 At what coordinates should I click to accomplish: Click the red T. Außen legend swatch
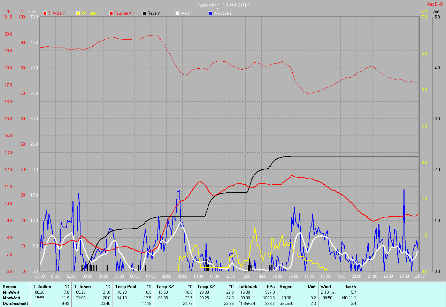click(45, 13)
